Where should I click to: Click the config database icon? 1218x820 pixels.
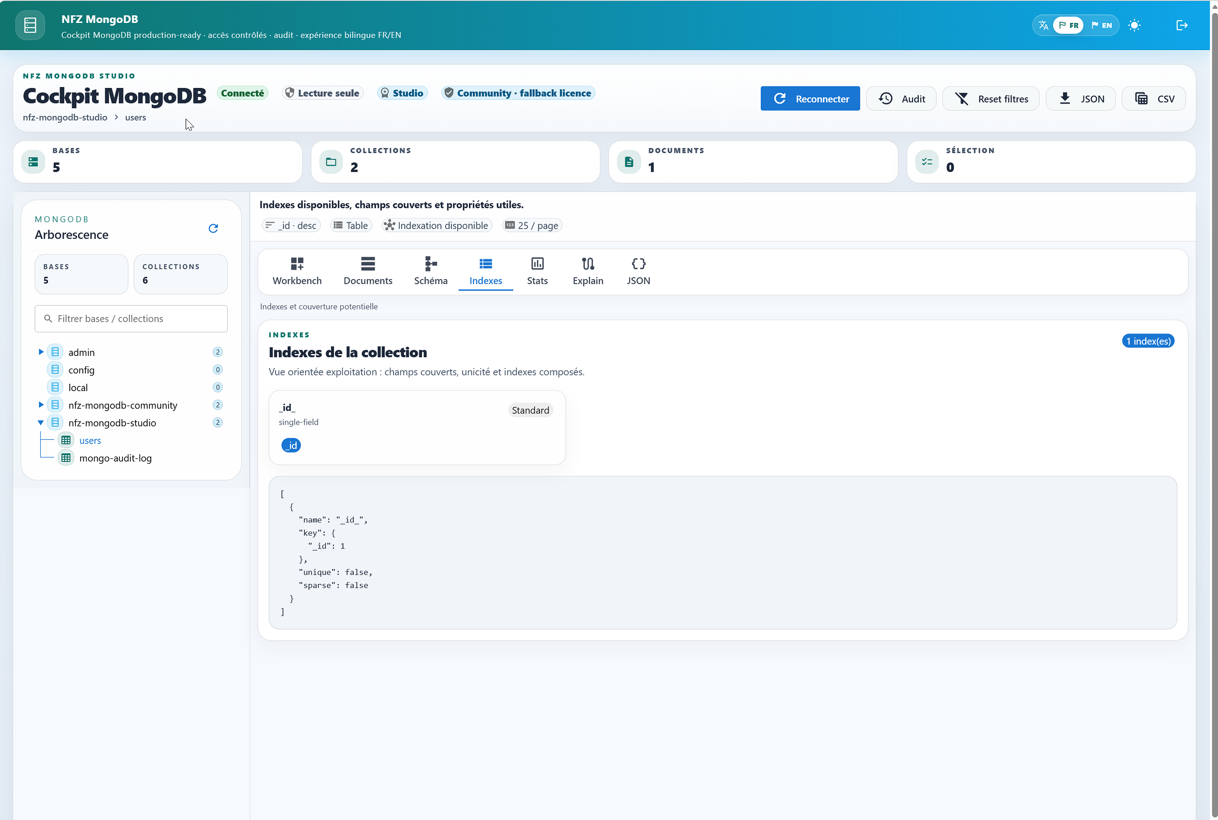pyautogui.click(x=55, y=370)
